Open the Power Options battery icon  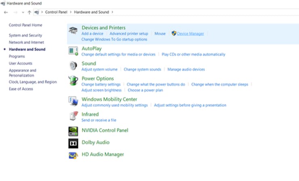(x=73, y=81)
